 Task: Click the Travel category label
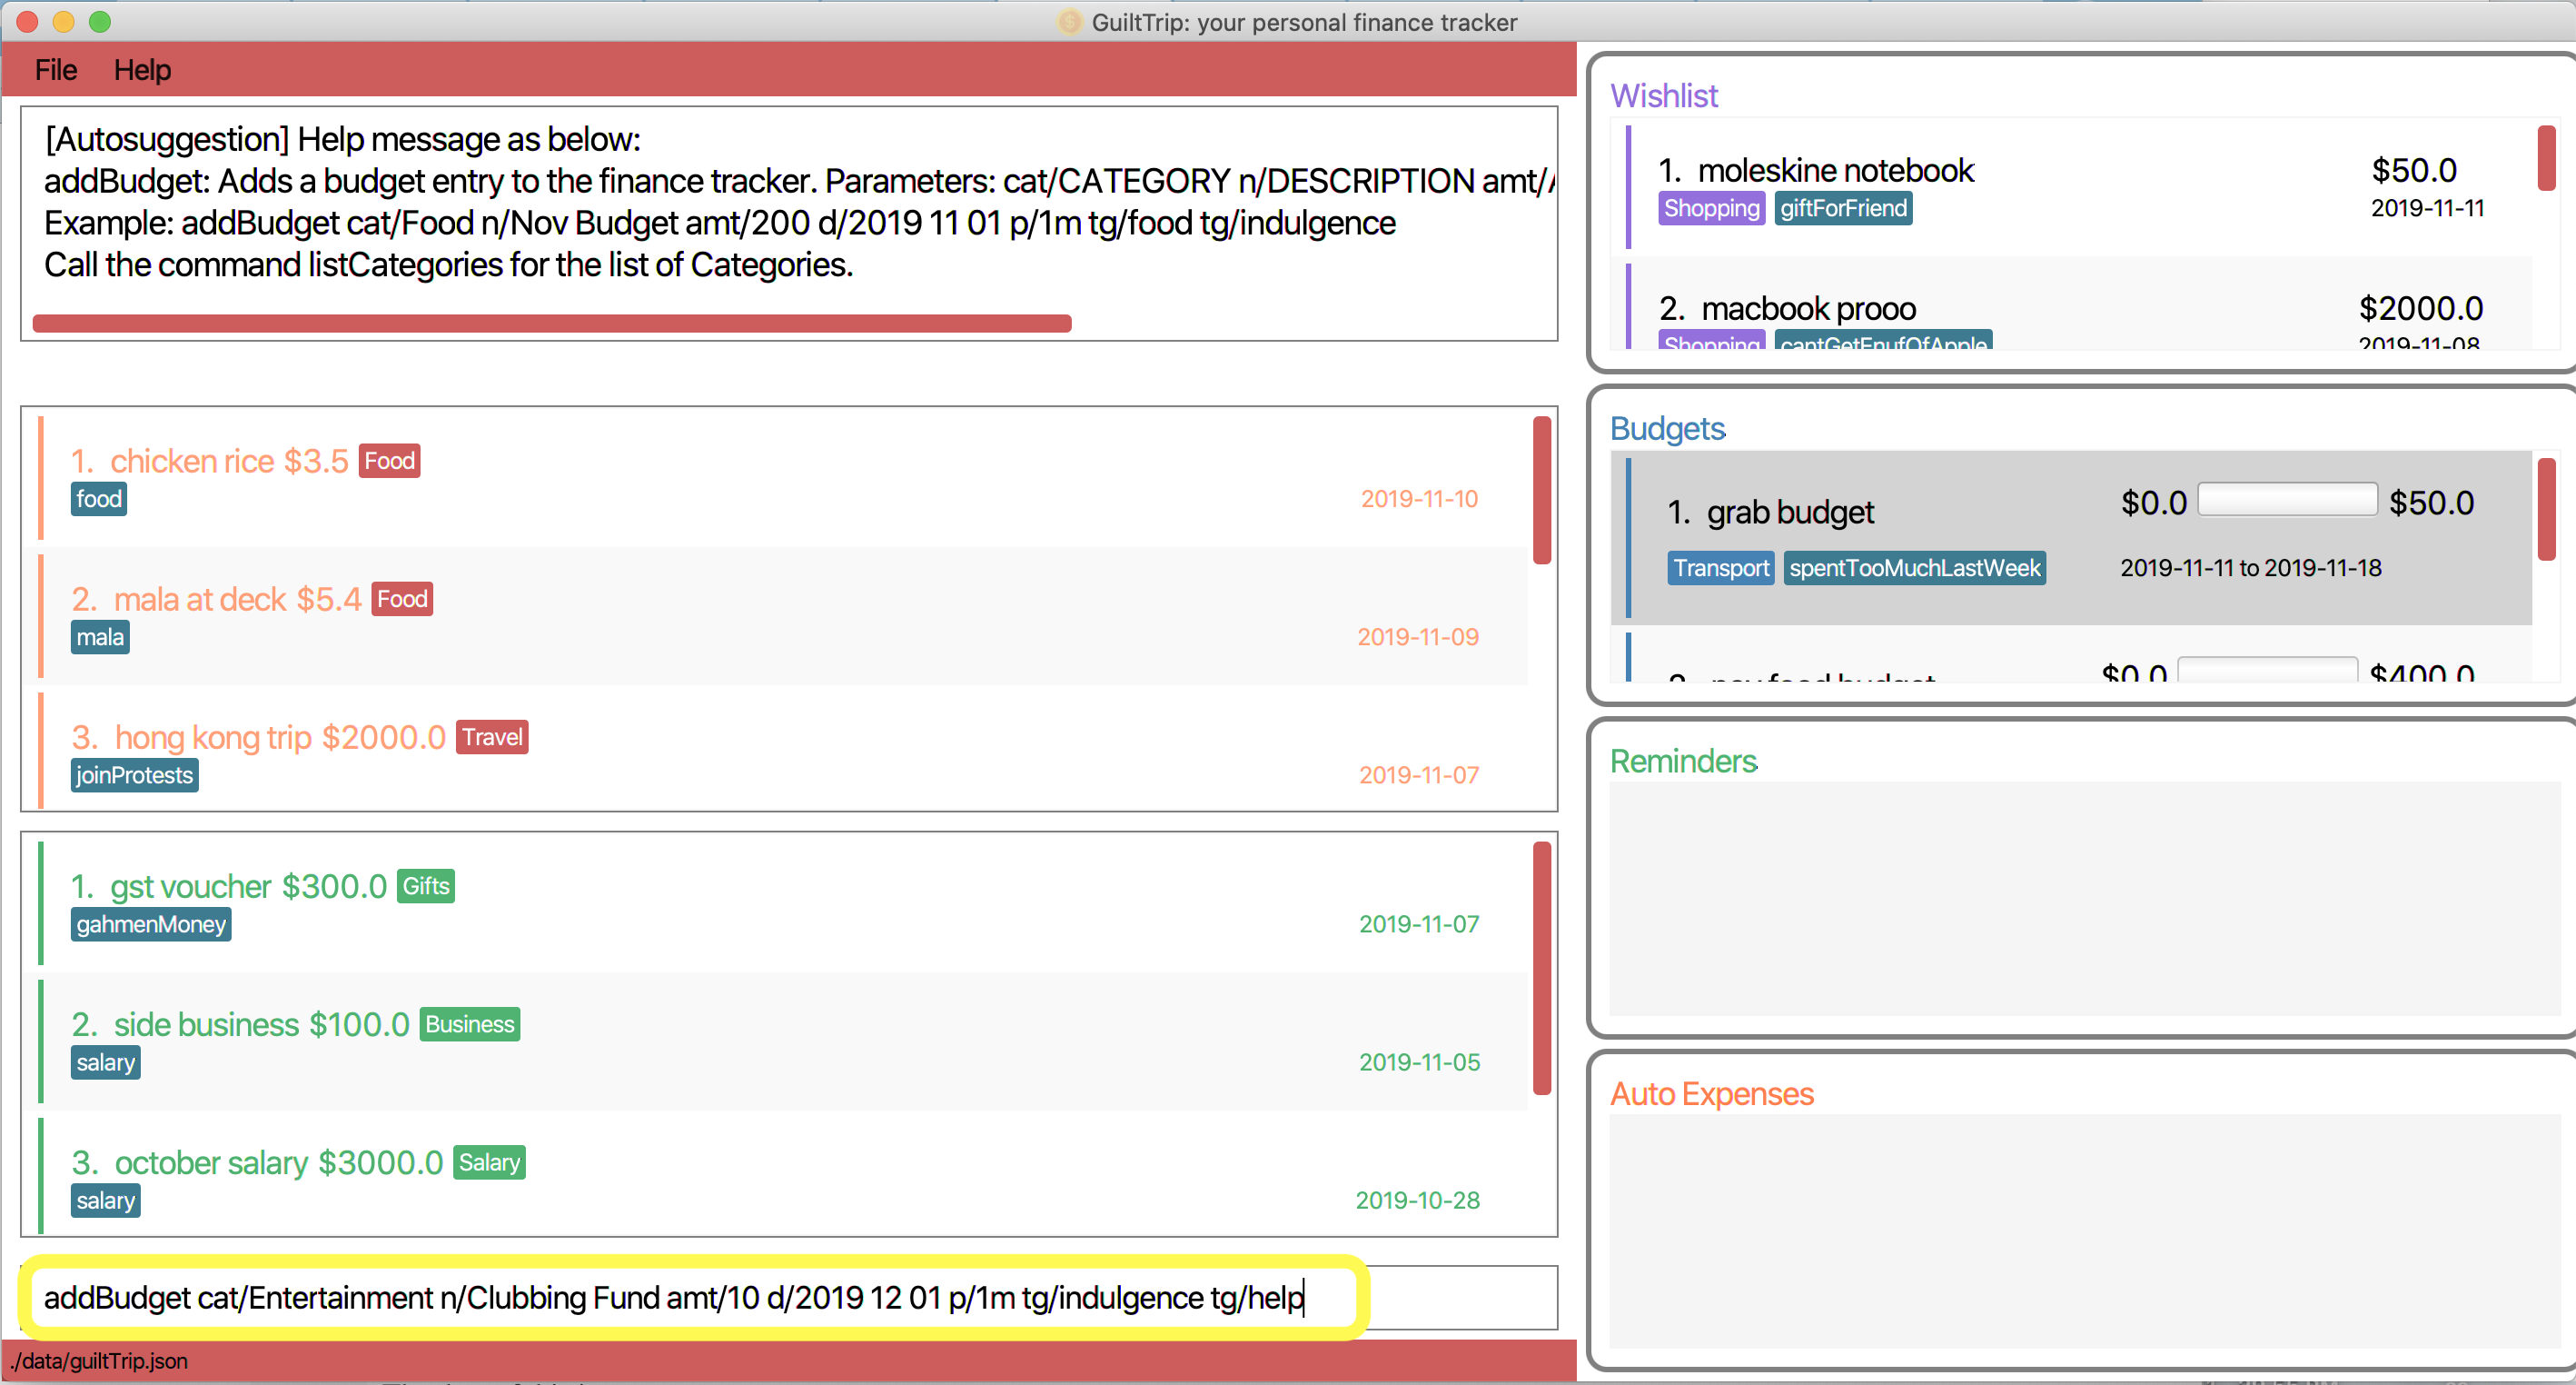(492, 736)
